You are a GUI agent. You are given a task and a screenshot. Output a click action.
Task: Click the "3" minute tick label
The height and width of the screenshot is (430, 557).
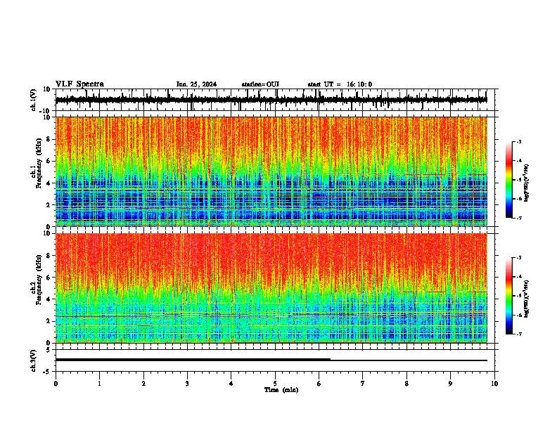coord(187,384)
